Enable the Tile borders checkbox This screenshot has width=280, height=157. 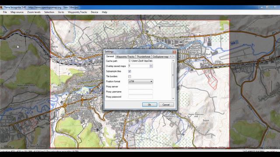pyautogui.click(x=129, y=76)
